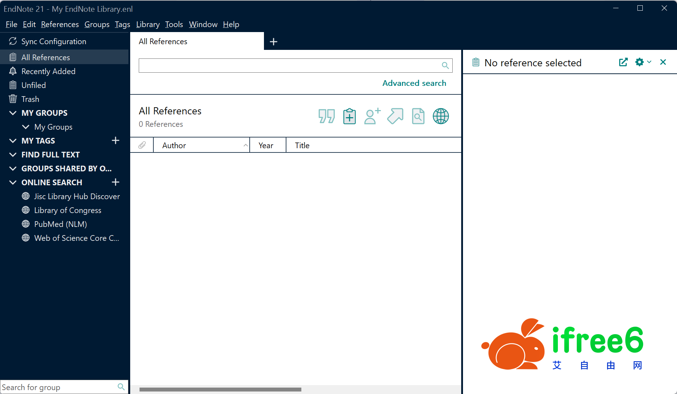This screenshot has height=394, width=677.
Task: Click the Search for group field
Action: coord(59,387)
